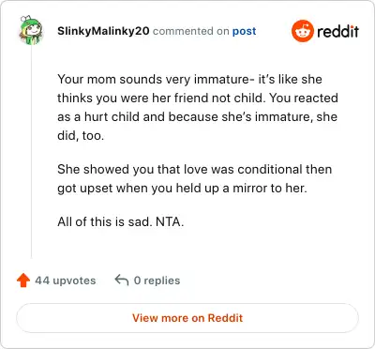The width and height of the screenshot is (375, 349).
Task: Open SlinkyMalinky20's avatar image
Action: pos(31,30)
